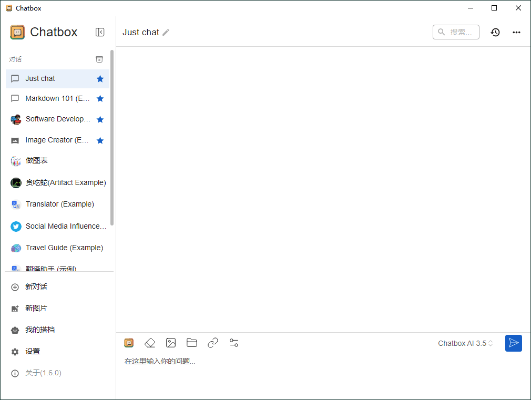531x400 pixels.
Task: Clear the conversation with the eraser icon
Action: click(150, 343)
